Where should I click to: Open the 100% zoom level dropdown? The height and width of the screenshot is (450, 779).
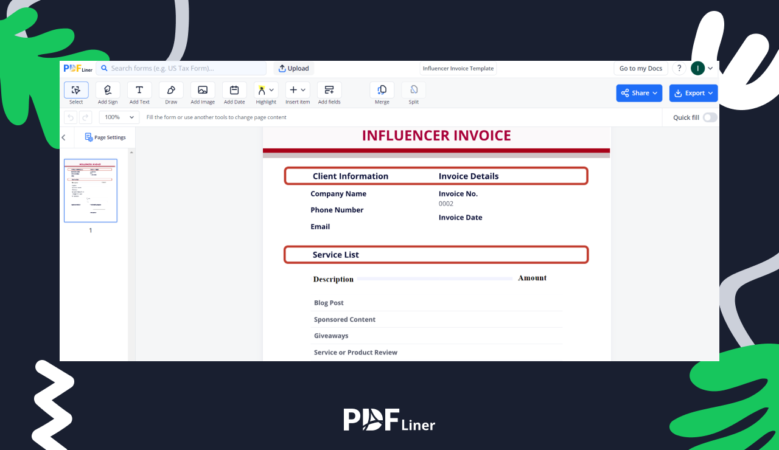pos(119,117)
